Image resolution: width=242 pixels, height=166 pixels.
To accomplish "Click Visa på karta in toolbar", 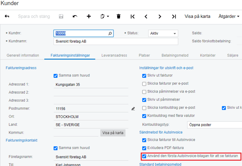I will coord(197,16).
